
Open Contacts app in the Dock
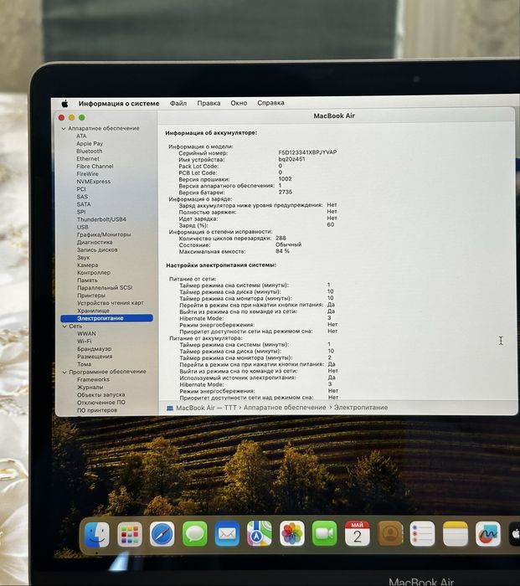(390, 534)
